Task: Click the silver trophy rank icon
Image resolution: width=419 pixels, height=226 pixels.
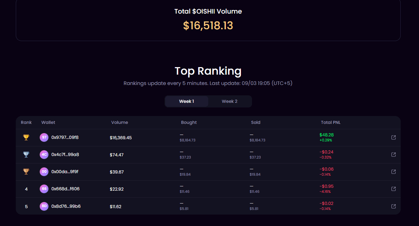Action: (x=26, y=155)
